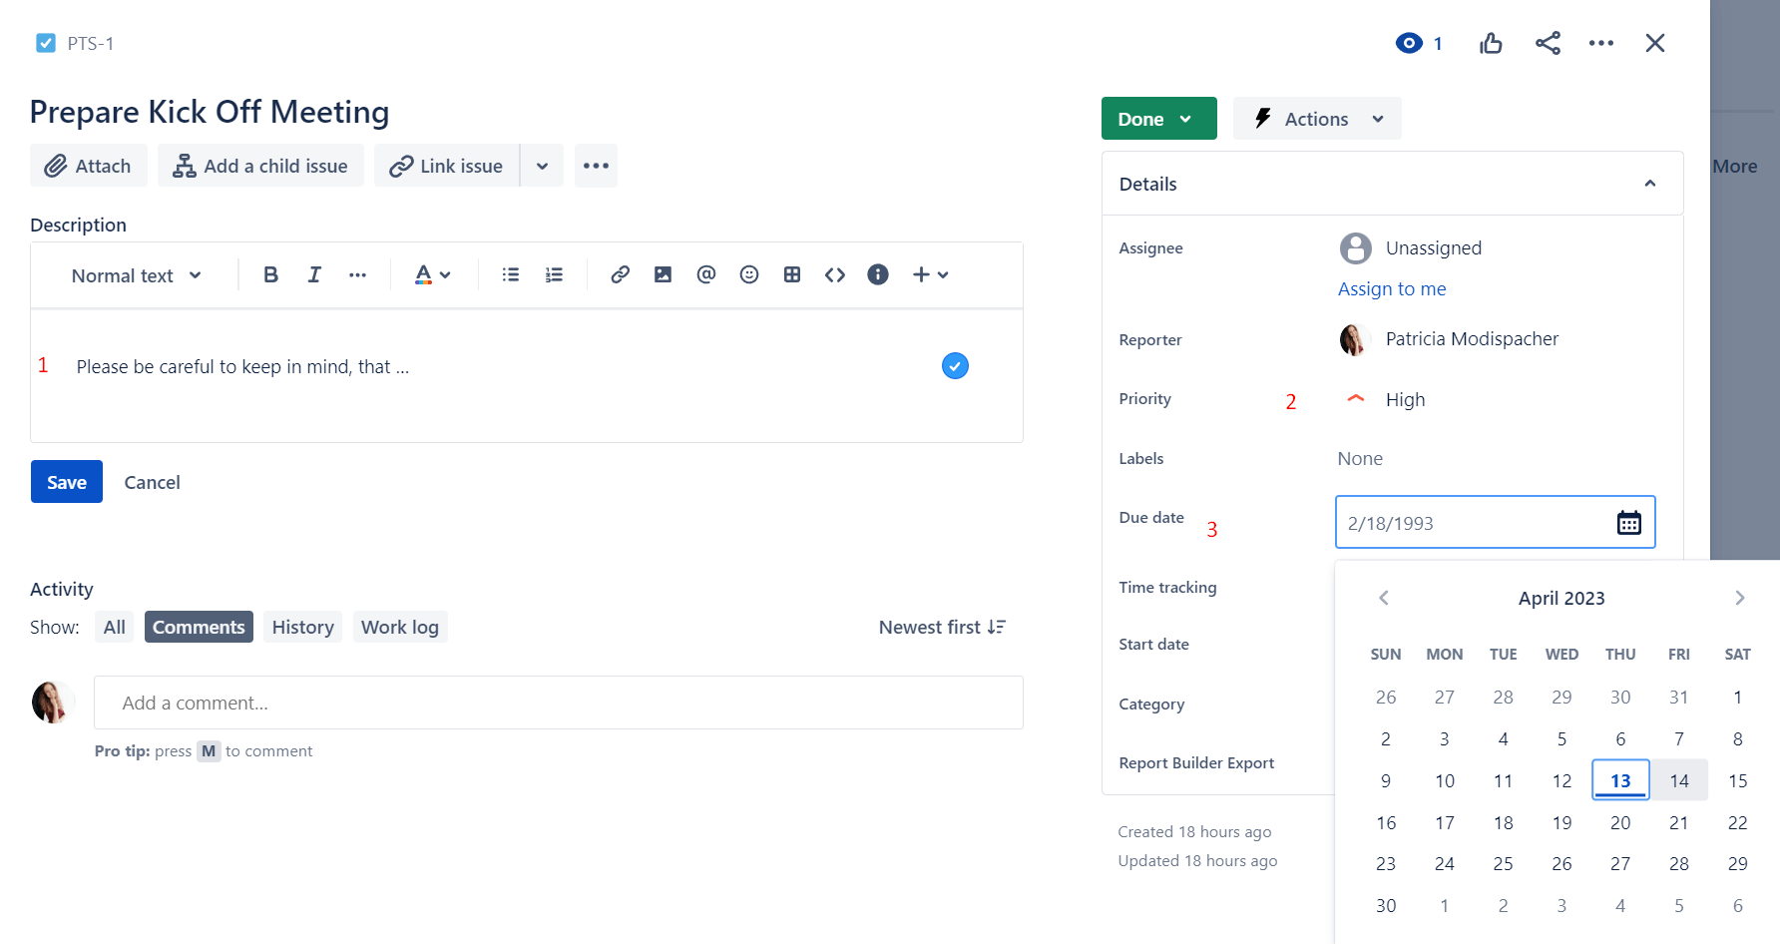Insert an image into the description
1780x944 pixels.
coord(663,274)
